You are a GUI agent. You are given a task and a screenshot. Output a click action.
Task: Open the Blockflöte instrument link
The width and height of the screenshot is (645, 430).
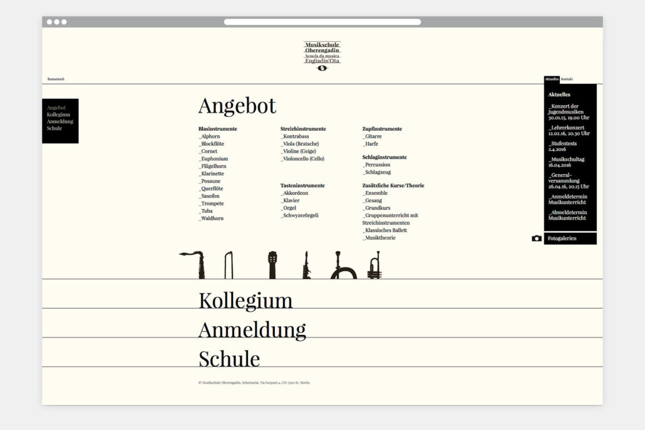[212, 144]
